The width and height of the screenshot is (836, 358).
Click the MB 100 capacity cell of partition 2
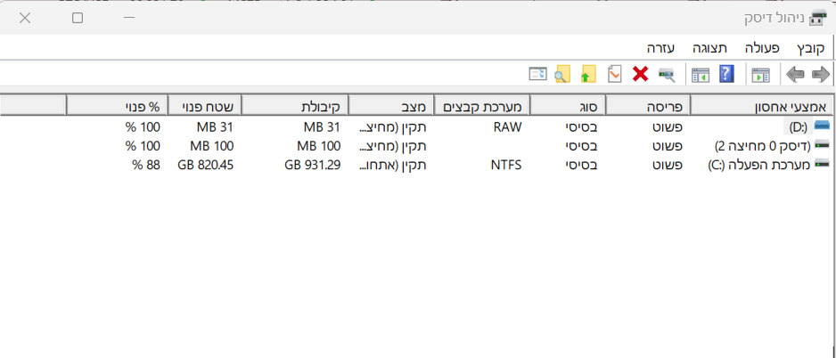(x=318, y=146)
